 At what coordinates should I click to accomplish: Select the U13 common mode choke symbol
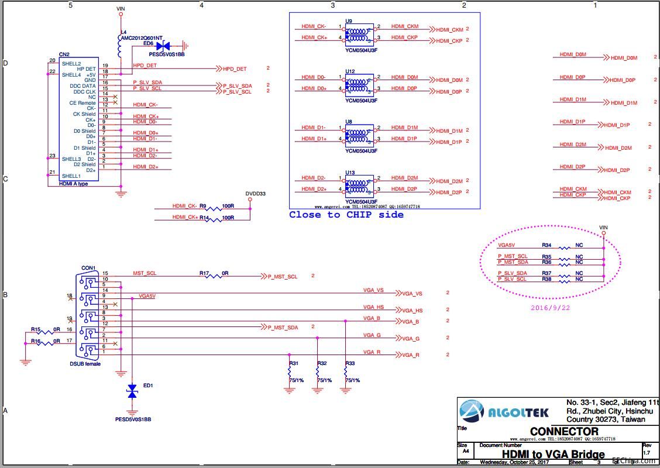click(x=359, y=187)
